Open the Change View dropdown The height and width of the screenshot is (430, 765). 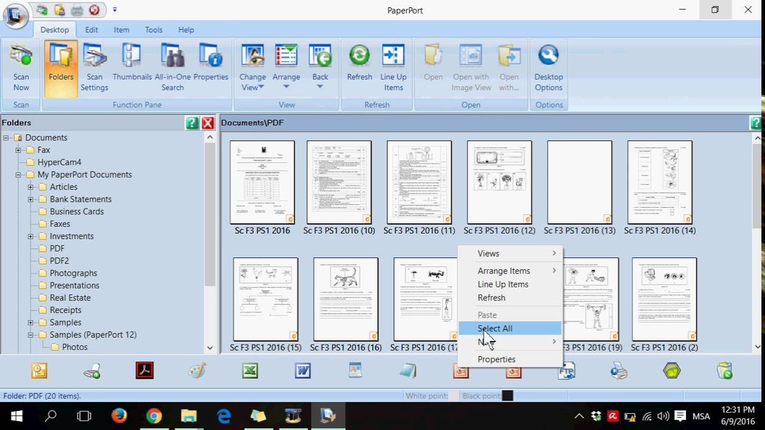coord(253,68)
